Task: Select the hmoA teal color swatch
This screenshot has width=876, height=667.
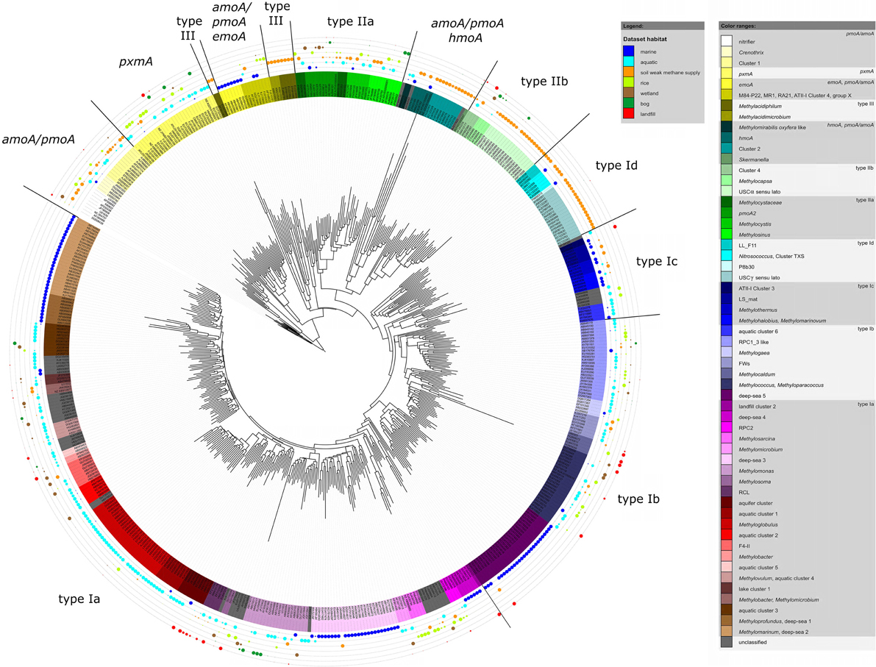Action: (726, 138)
